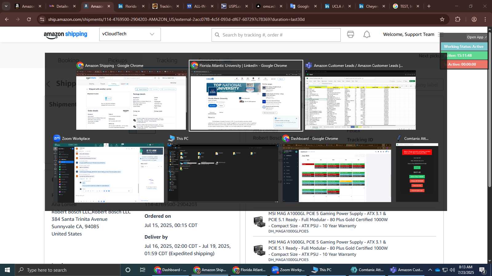Click Working Status: Active indicator
The image size is (492, 276).
coord(464,47)
